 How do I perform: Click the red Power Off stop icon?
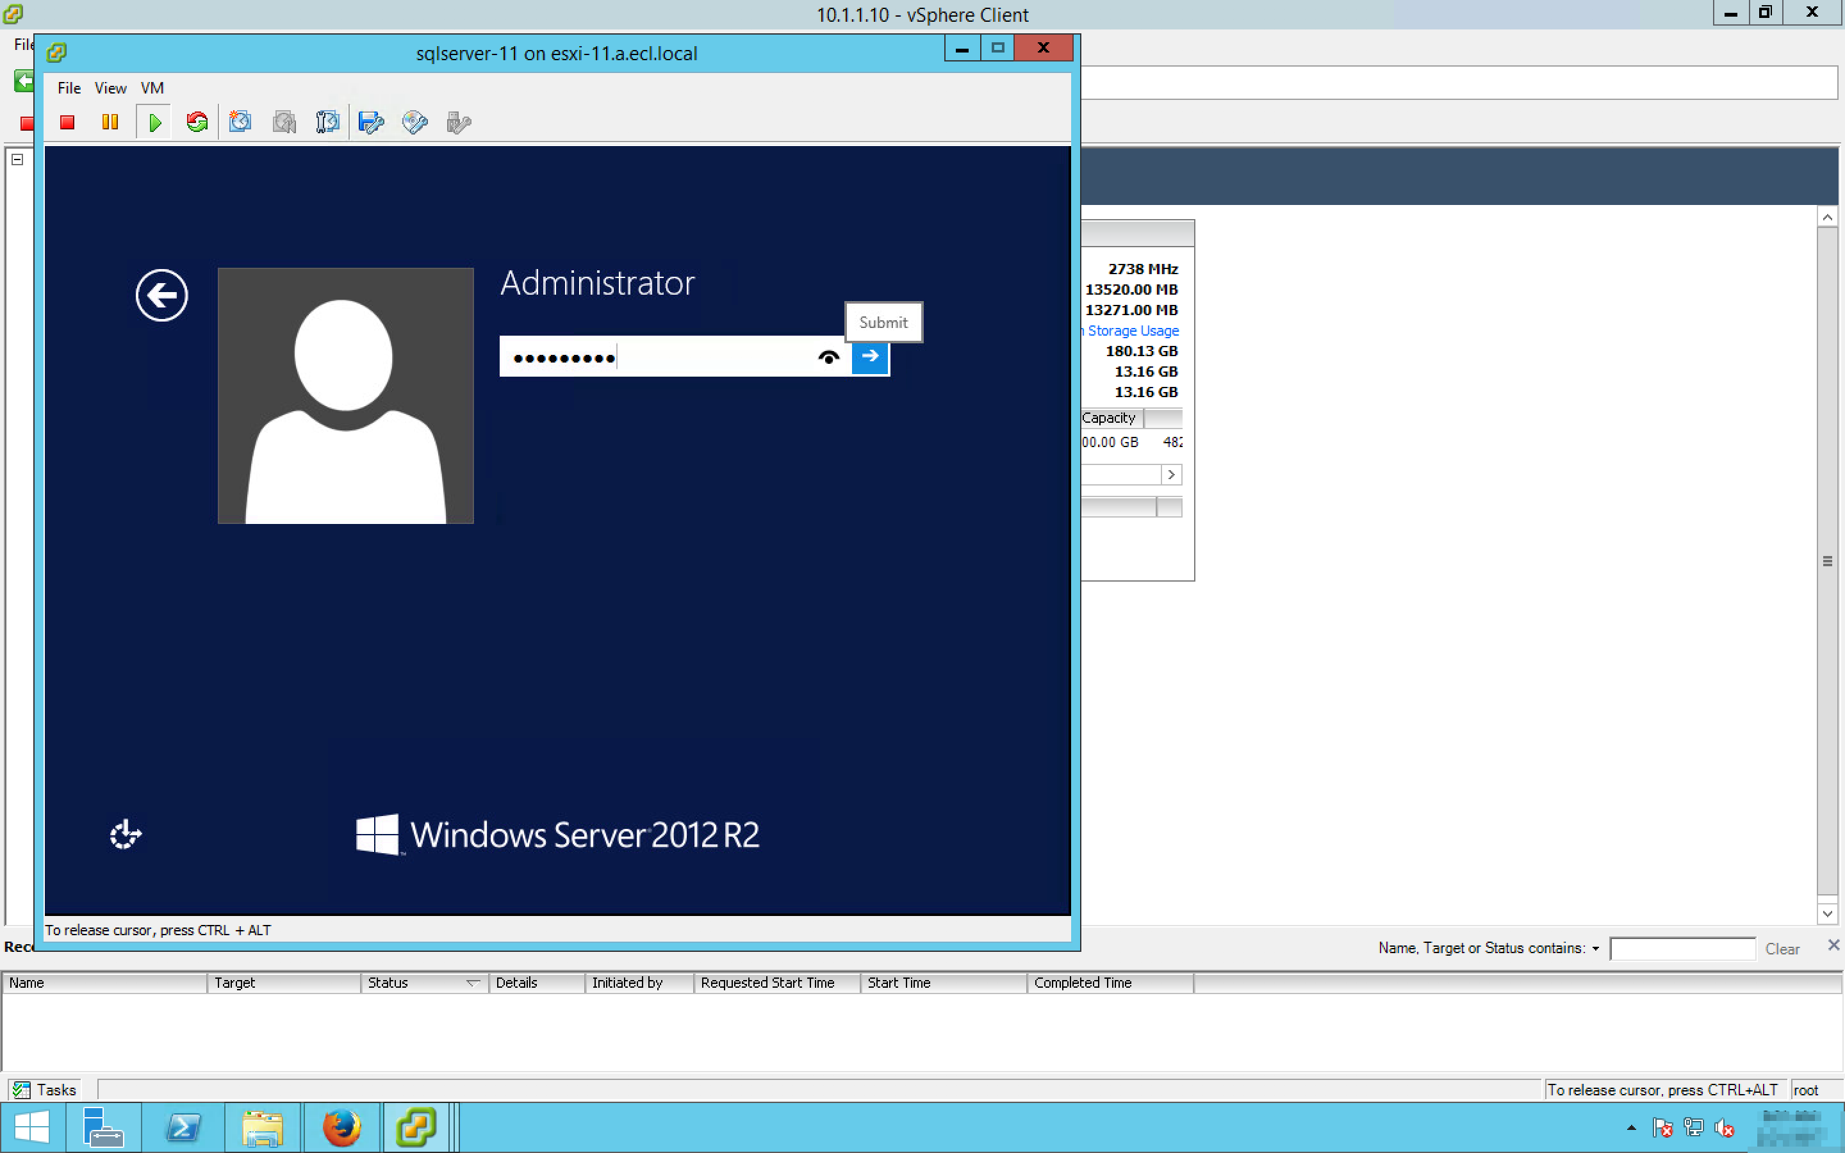coord(67,122)
